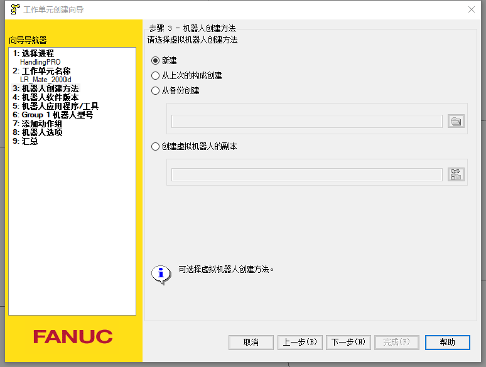Proceed with 下一步(N) button
The image size is (486, 367).
[348, 343]
